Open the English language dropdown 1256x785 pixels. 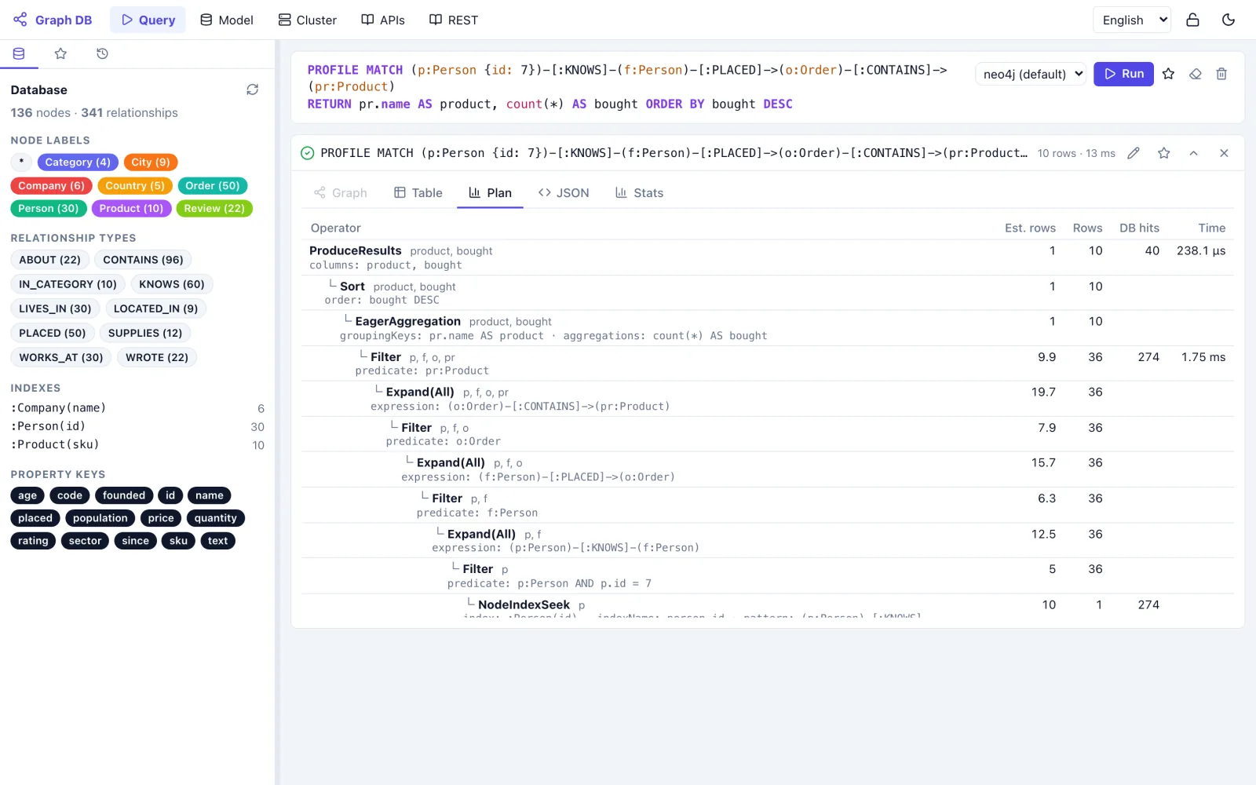click(1131, 20)
